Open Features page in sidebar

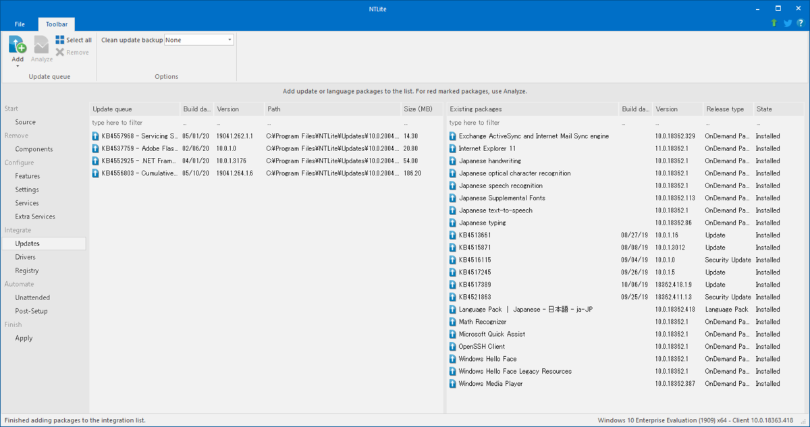[x=27, y=176]
